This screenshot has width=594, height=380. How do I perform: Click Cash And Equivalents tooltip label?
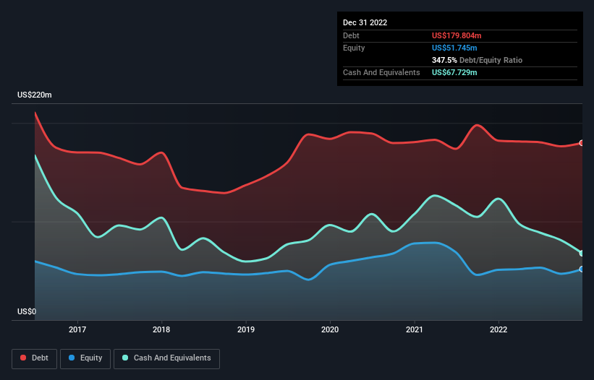click(381, 72)
